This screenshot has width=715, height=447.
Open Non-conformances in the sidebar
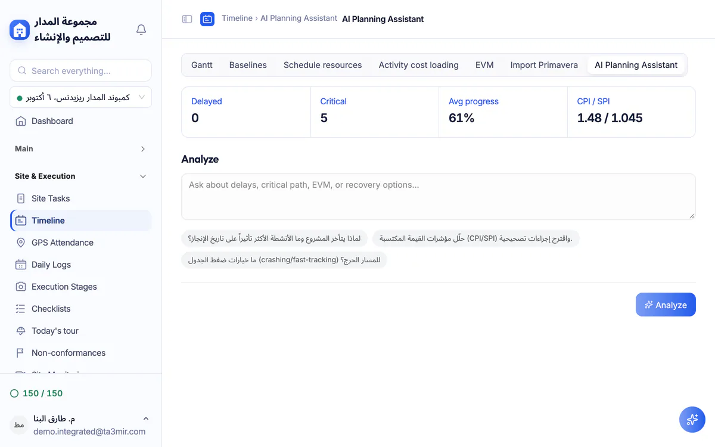(x=80, y=353)
